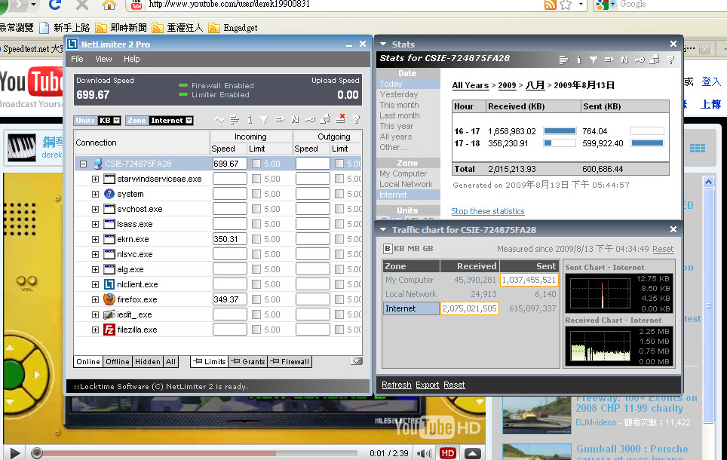Click the filter funnel icon in NetLimiter toolbar
Viewport: 727px width, 460px height.
[x=264, y=119]
